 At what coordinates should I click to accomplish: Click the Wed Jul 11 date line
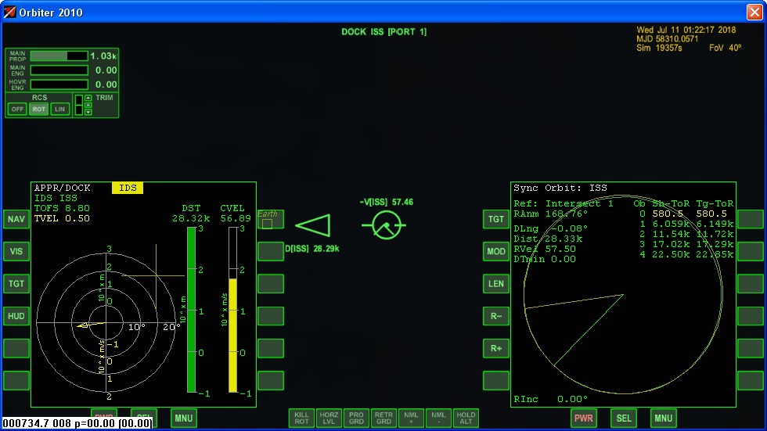[686, 30]
